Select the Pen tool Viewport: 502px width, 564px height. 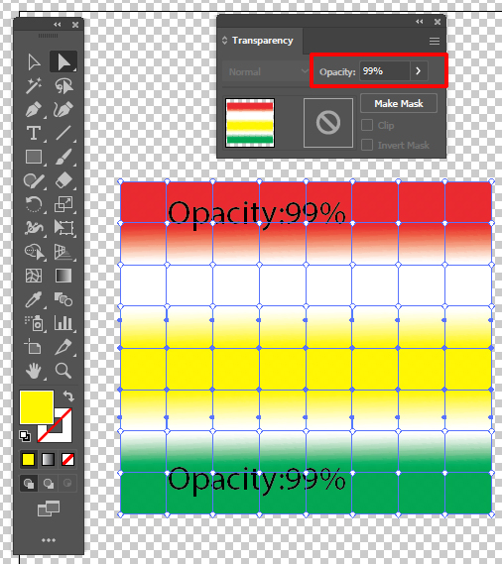click(34, 109)
